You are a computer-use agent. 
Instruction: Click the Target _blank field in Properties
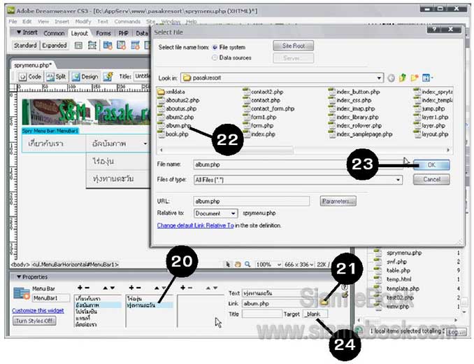(315, 314)
